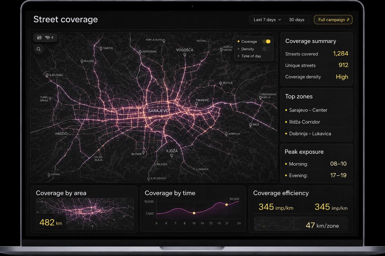
Task: Click the Coverage by area map thumbnail
Action: point(85,214)
